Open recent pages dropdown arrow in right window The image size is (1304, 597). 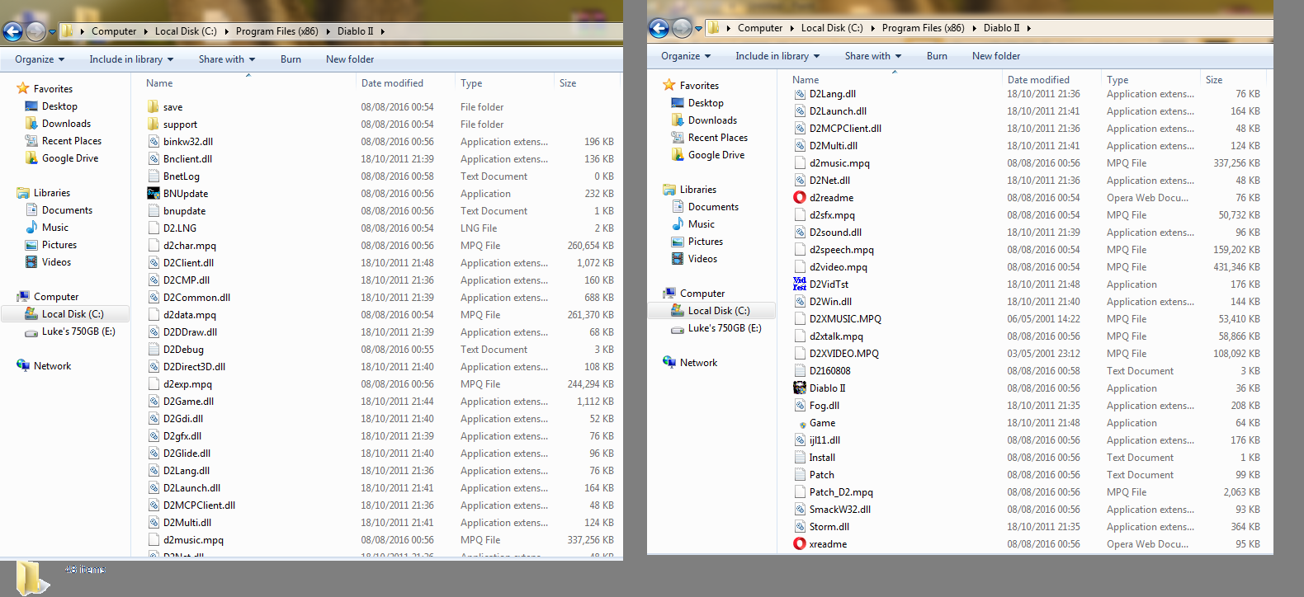[x=698, y=29]
